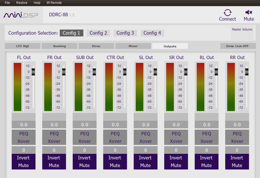Select Config 1
Image resolution: width=260 pixels, height=178 pixels.
[x=71, y=33]
